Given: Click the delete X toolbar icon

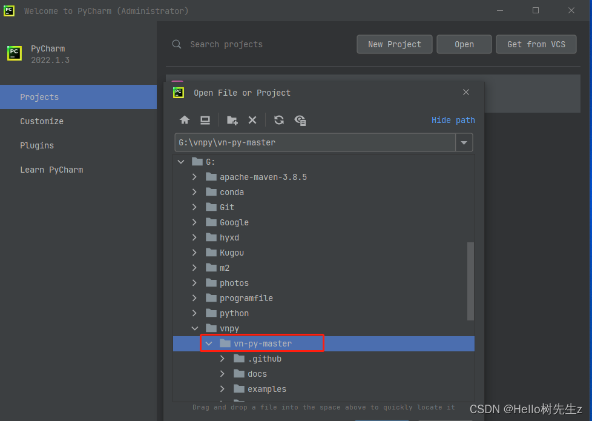Looking at the screenshot, I should point(252,120).
